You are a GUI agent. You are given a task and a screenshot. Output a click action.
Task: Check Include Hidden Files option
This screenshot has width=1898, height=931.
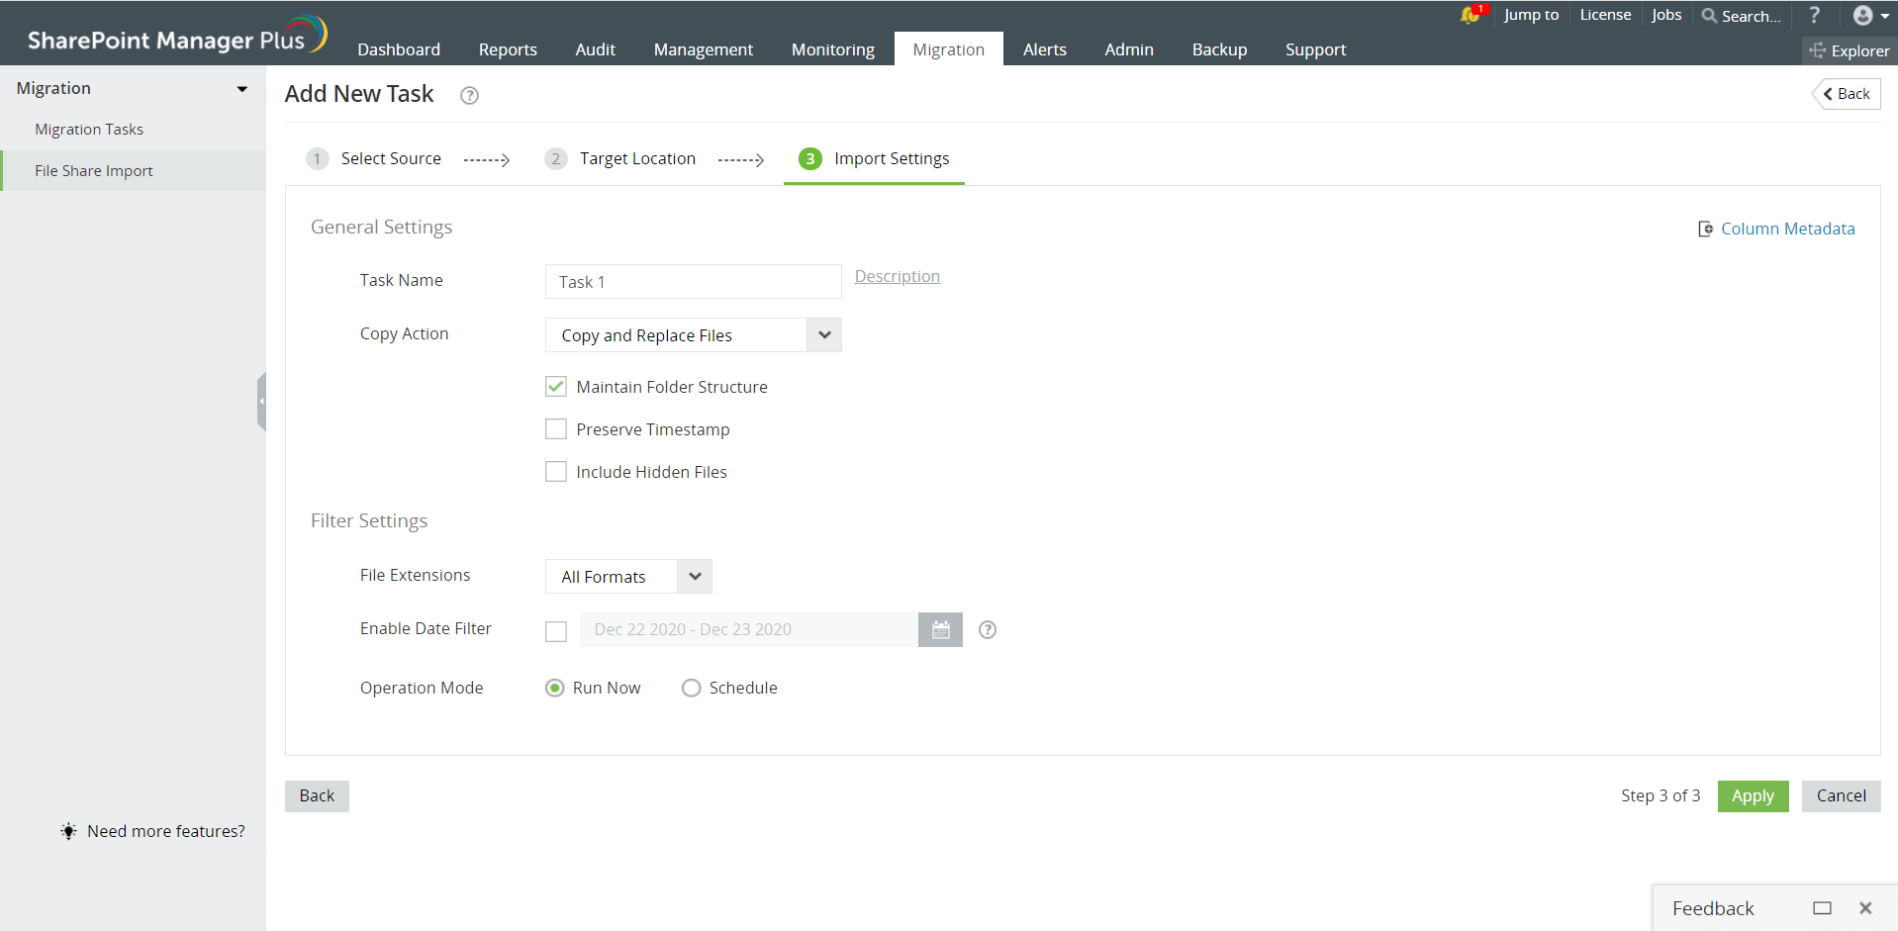coord(556,472)
